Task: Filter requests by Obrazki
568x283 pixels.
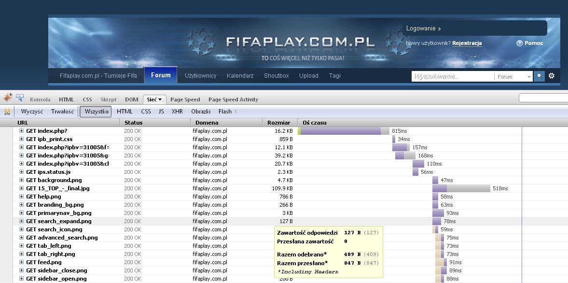Action: 201,112
